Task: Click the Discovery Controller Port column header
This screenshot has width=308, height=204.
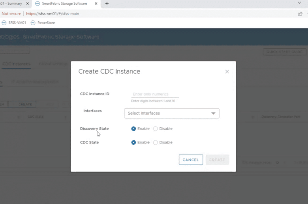Action: 281,117
